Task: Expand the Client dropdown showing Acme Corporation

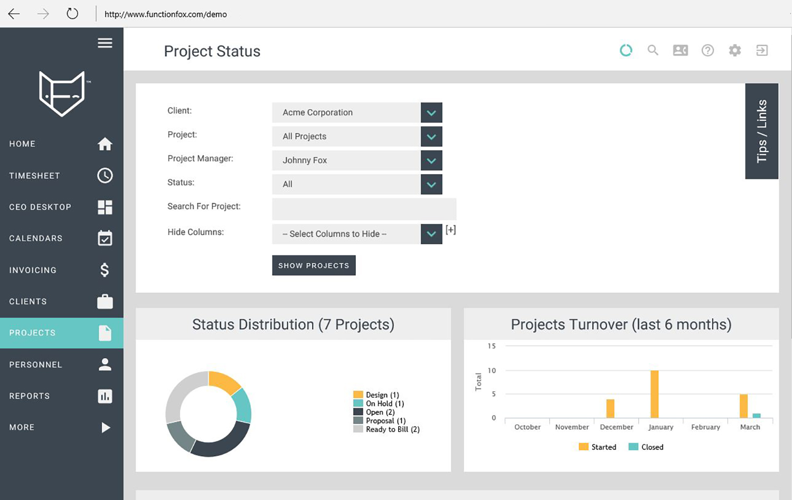Action: click(431, 112)
